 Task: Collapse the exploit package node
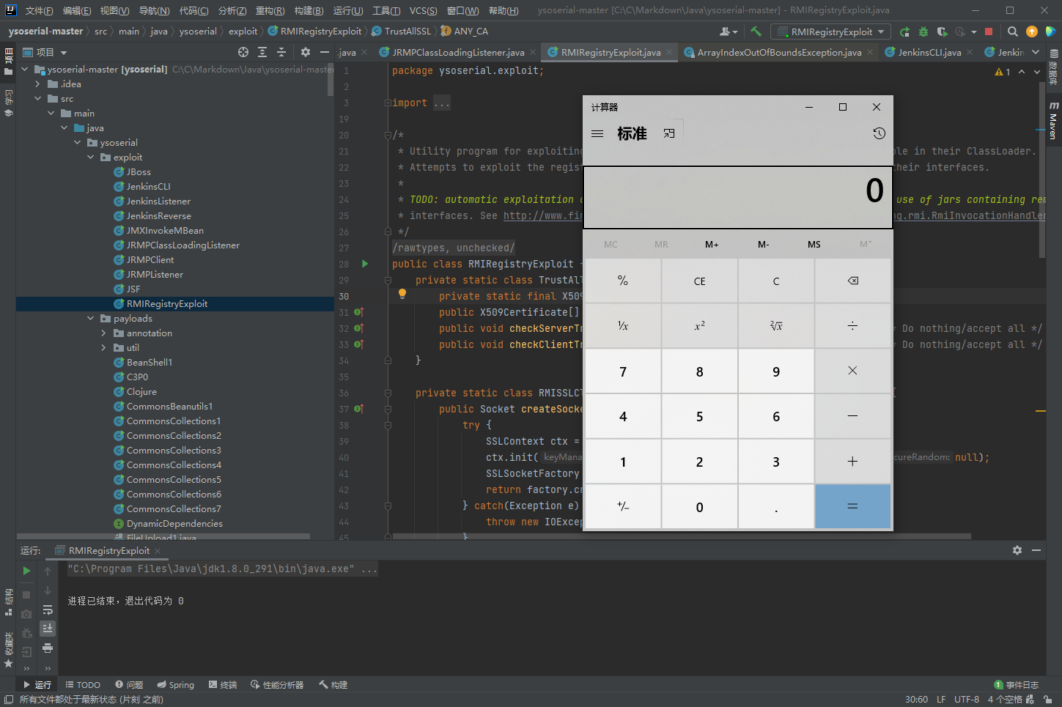click(x=91, y=158)
